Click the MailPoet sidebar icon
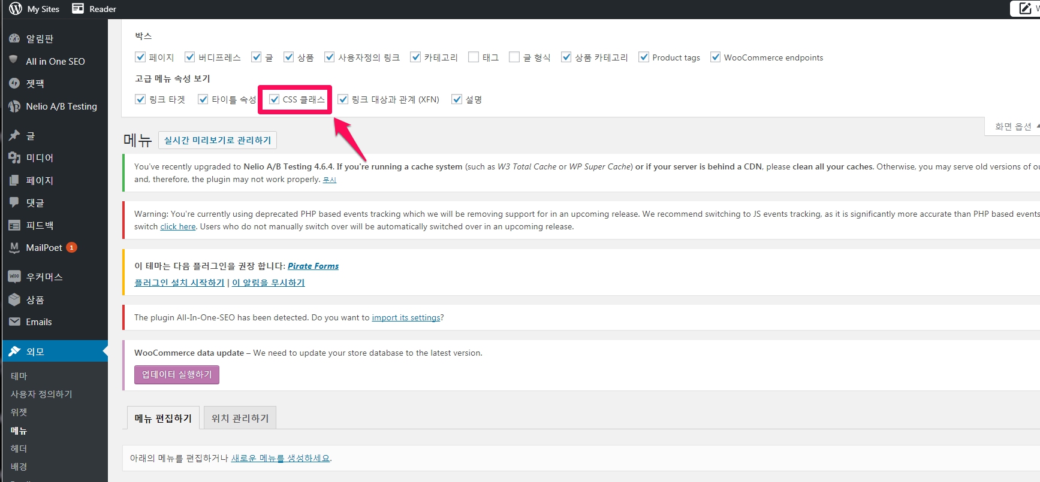Screen dimensions: 1040x482 tap(14, 247)
